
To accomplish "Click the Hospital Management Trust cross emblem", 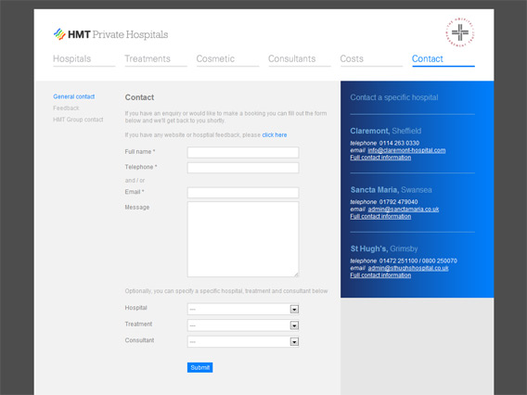I will point(460,32).
